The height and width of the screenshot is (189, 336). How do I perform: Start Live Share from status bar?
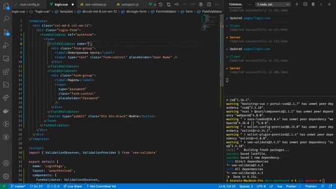[x=73, y=186]
